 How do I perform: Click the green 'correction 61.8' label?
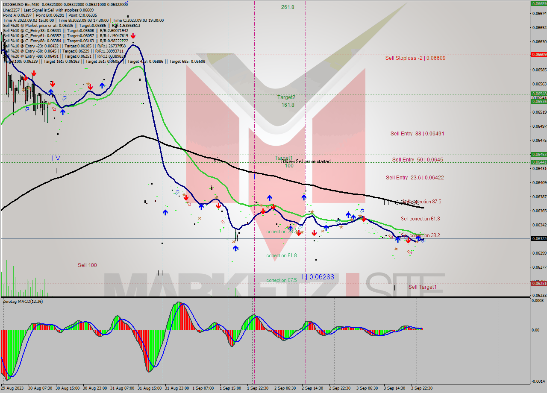click(x=281, y=255)
